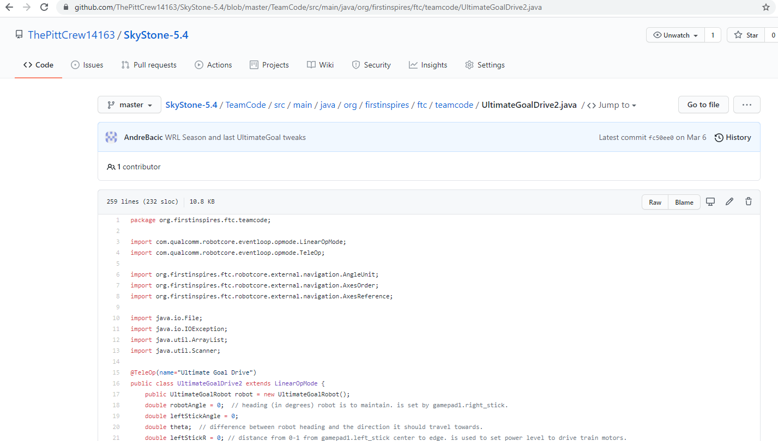View the Raw file
The height and width of the screenshot is (441, 778).
(655, 202)
